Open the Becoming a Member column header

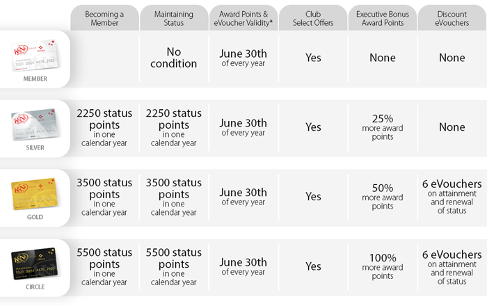104,19
